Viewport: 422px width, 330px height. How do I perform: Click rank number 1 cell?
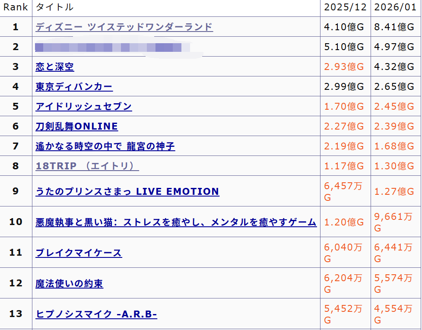16,27
